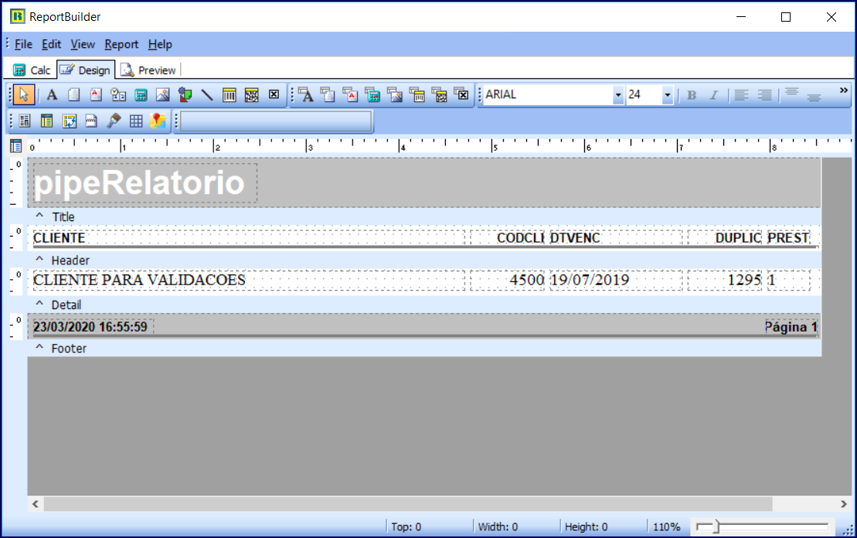Viewport: 857px width, 538px height.
Task: Select the Image component tool
Action: click(163, 95)
